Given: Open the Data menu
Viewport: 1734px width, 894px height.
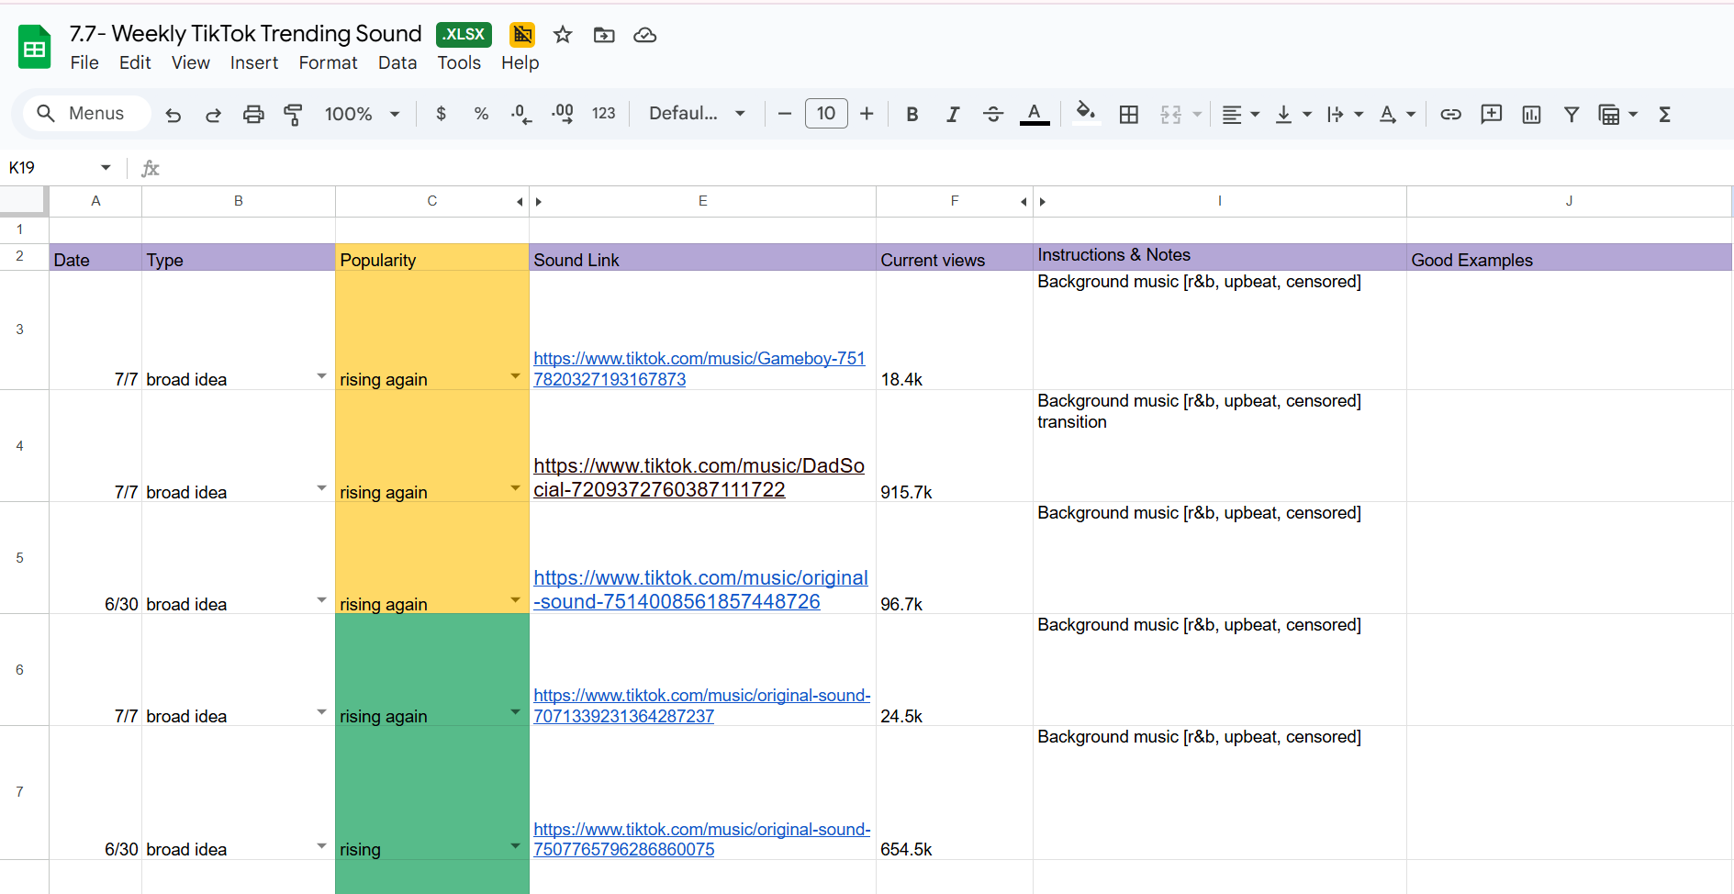Looking at the screenshot, I should point(397,62).
